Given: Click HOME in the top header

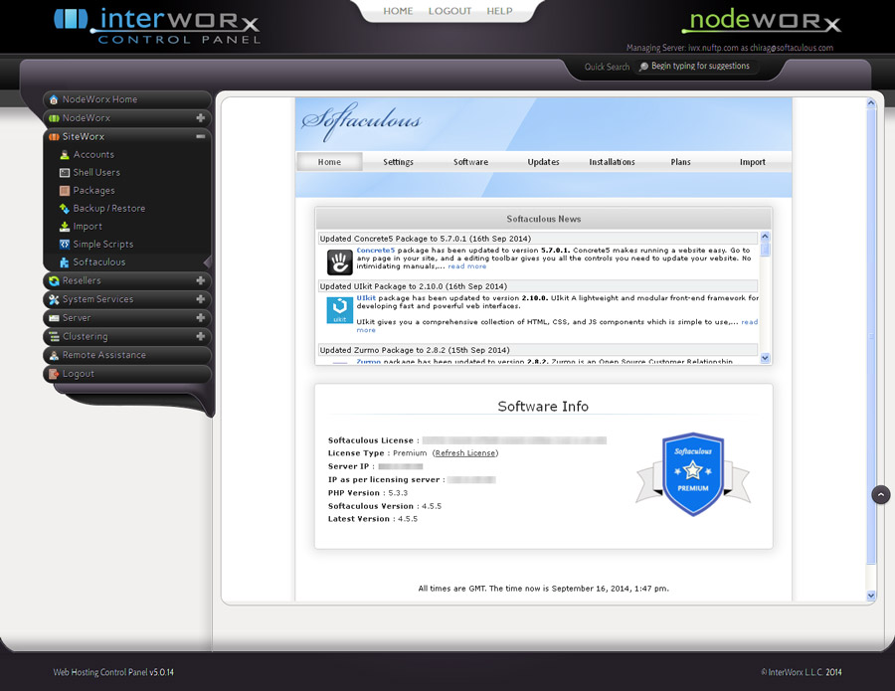Looking at the screenshot, I should click(x=398, y=11).
